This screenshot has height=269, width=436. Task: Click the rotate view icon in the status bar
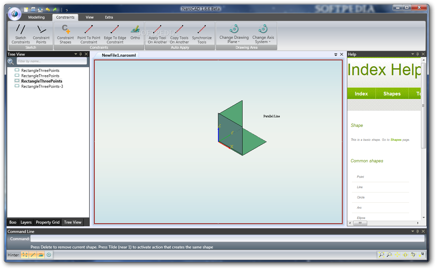click(x=413, y=255)
